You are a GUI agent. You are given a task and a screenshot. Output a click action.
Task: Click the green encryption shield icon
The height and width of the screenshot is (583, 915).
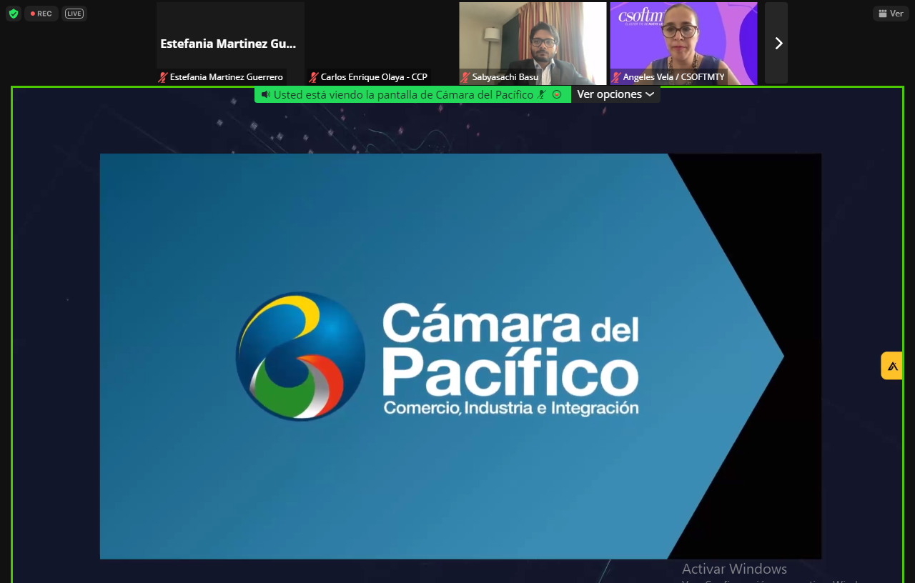[14, 14]
